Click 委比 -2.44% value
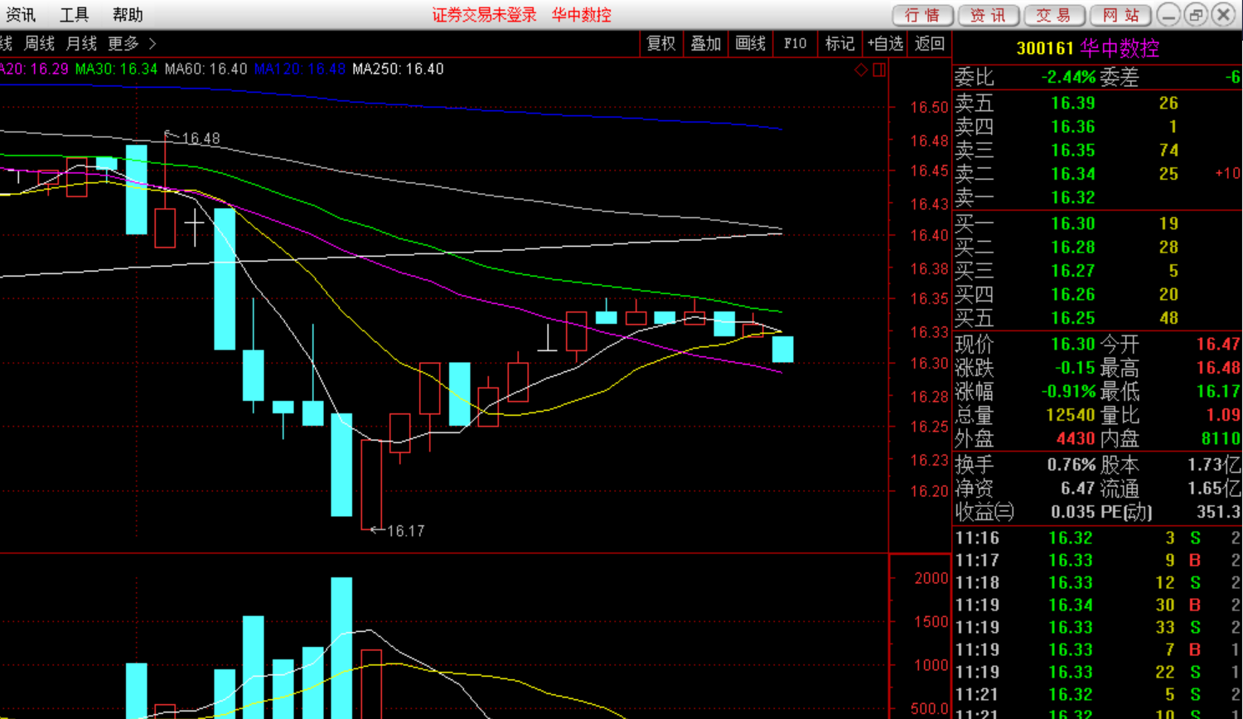This screenshot has width=1243, height=719. tap(1068, 78)
